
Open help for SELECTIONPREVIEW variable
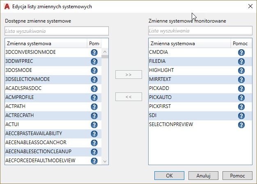tap(241, 124)
